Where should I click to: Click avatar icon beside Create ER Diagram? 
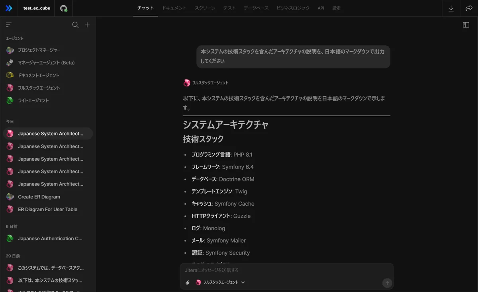click(10, 197)
